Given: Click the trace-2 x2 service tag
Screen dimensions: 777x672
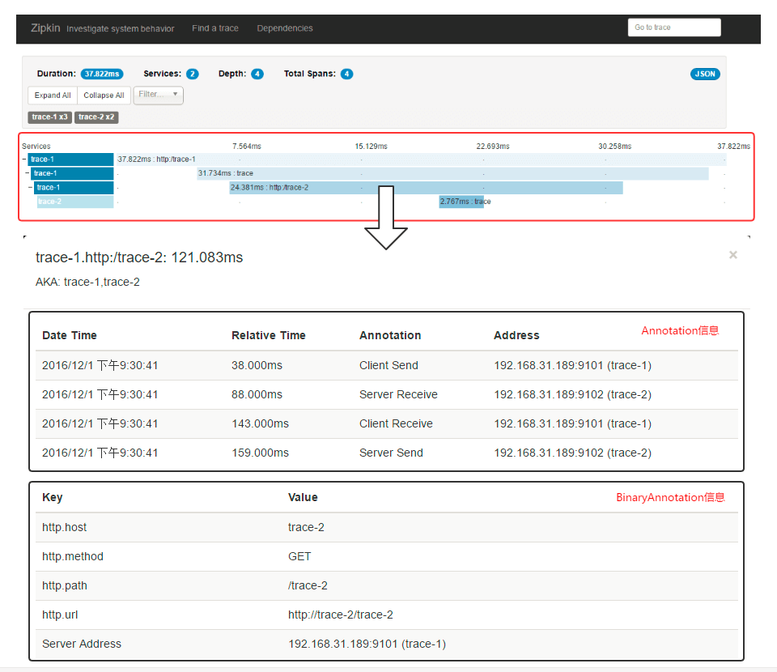Looking at the screenshot, I should 96,117.
